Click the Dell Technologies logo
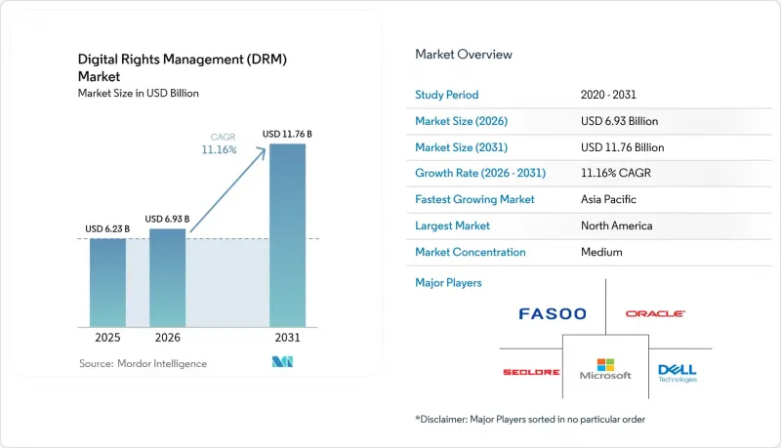 point(678,373)
